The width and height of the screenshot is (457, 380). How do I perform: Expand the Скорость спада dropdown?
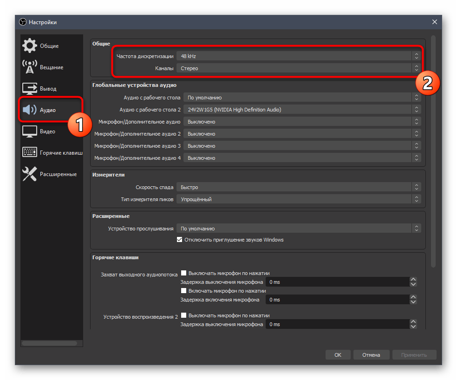298,187
